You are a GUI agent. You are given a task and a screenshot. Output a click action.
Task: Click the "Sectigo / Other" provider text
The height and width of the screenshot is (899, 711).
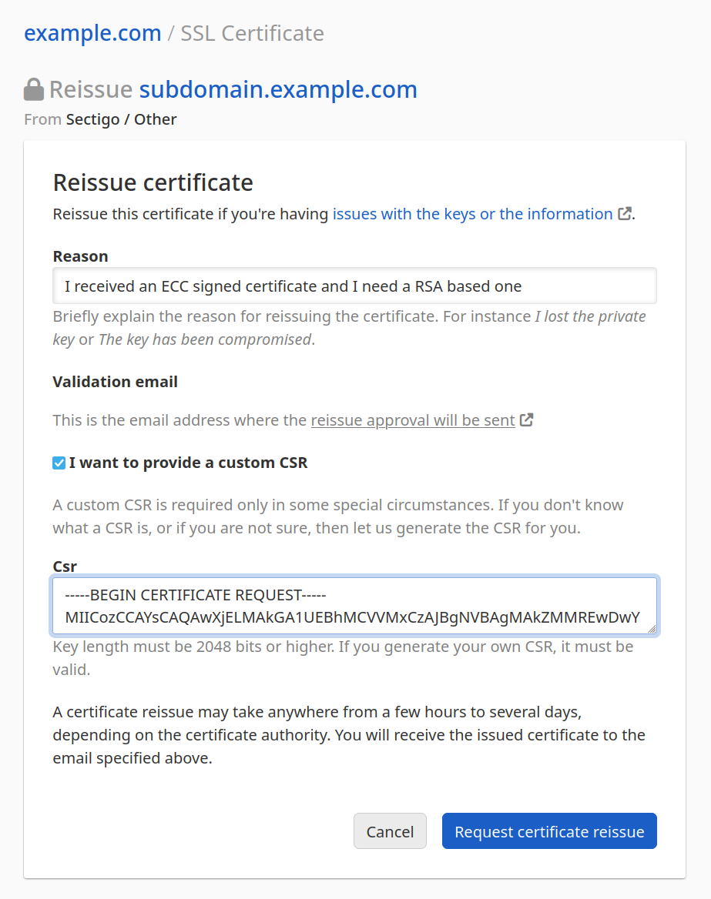coord(122,119)
